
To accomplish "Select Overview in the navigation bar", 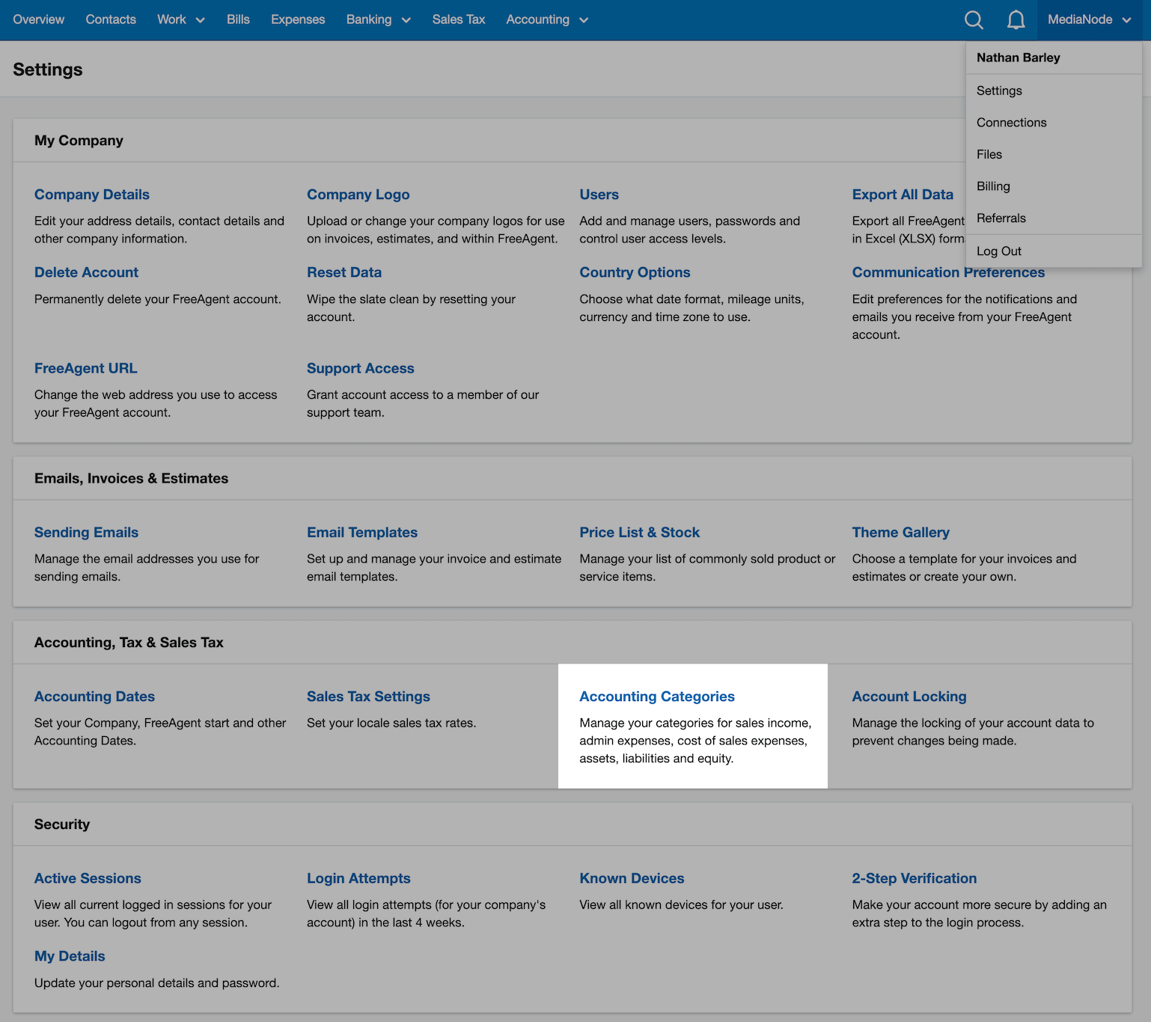I will (38, 19).
